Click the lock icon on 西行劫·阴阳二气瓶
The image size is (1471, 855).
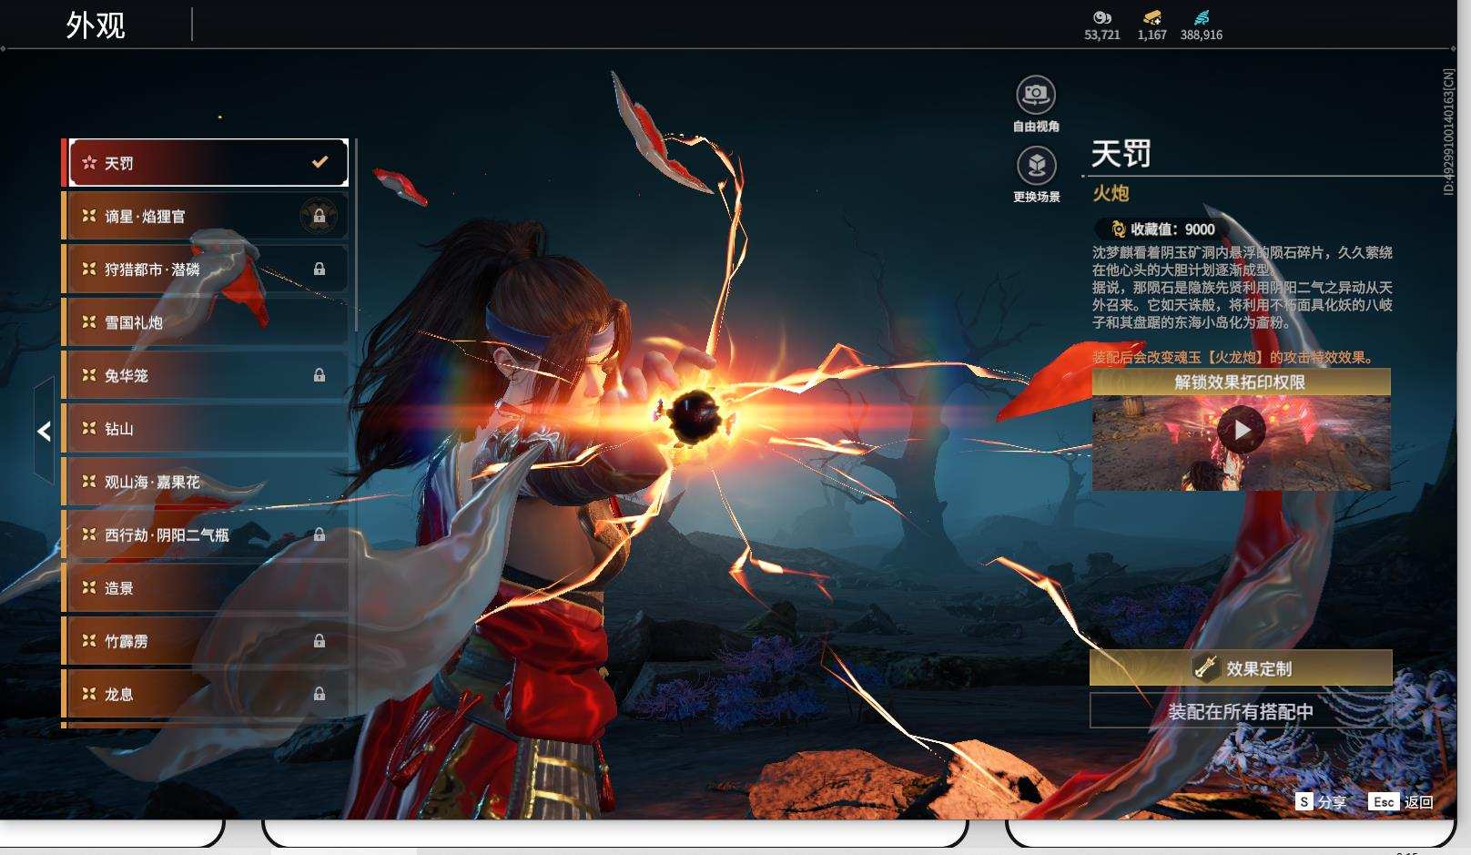point(320,534)
